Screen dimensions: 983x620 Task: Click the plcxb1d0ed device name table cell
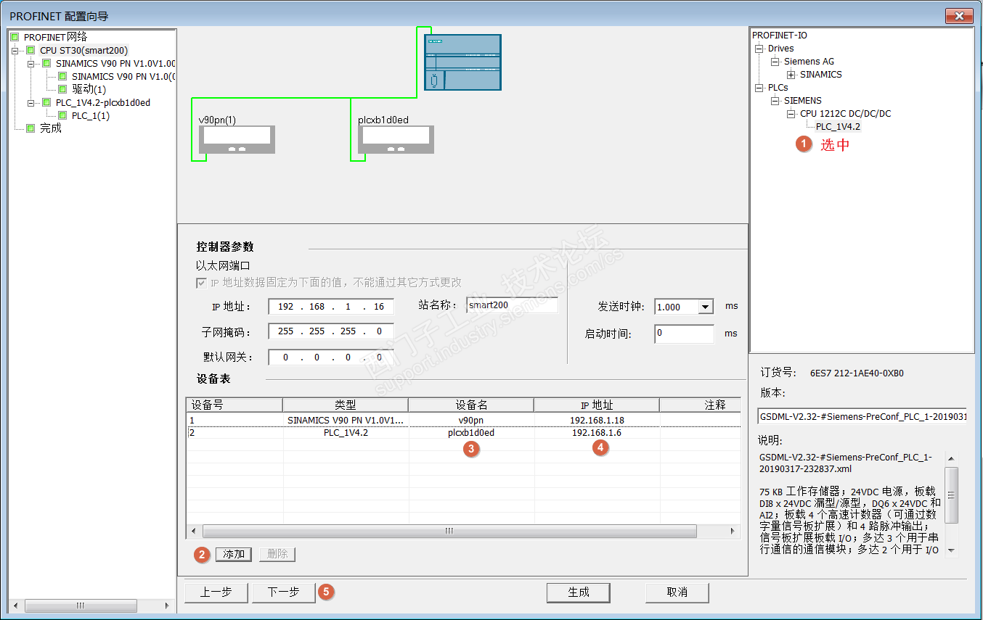pyautogui.click(x=471, y=433)
